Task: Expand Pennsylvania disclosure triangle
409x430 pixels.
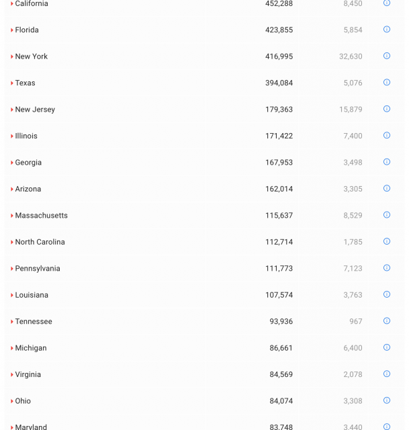Action: coord(12,269)
